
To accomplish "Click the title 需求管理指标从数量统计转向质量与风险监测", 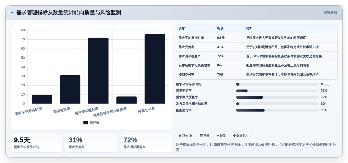I will (69, 13).
